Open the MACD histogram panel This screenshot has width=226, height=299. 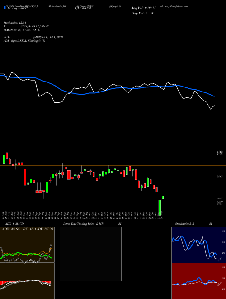pyautogui.click(x=27, y=281)
